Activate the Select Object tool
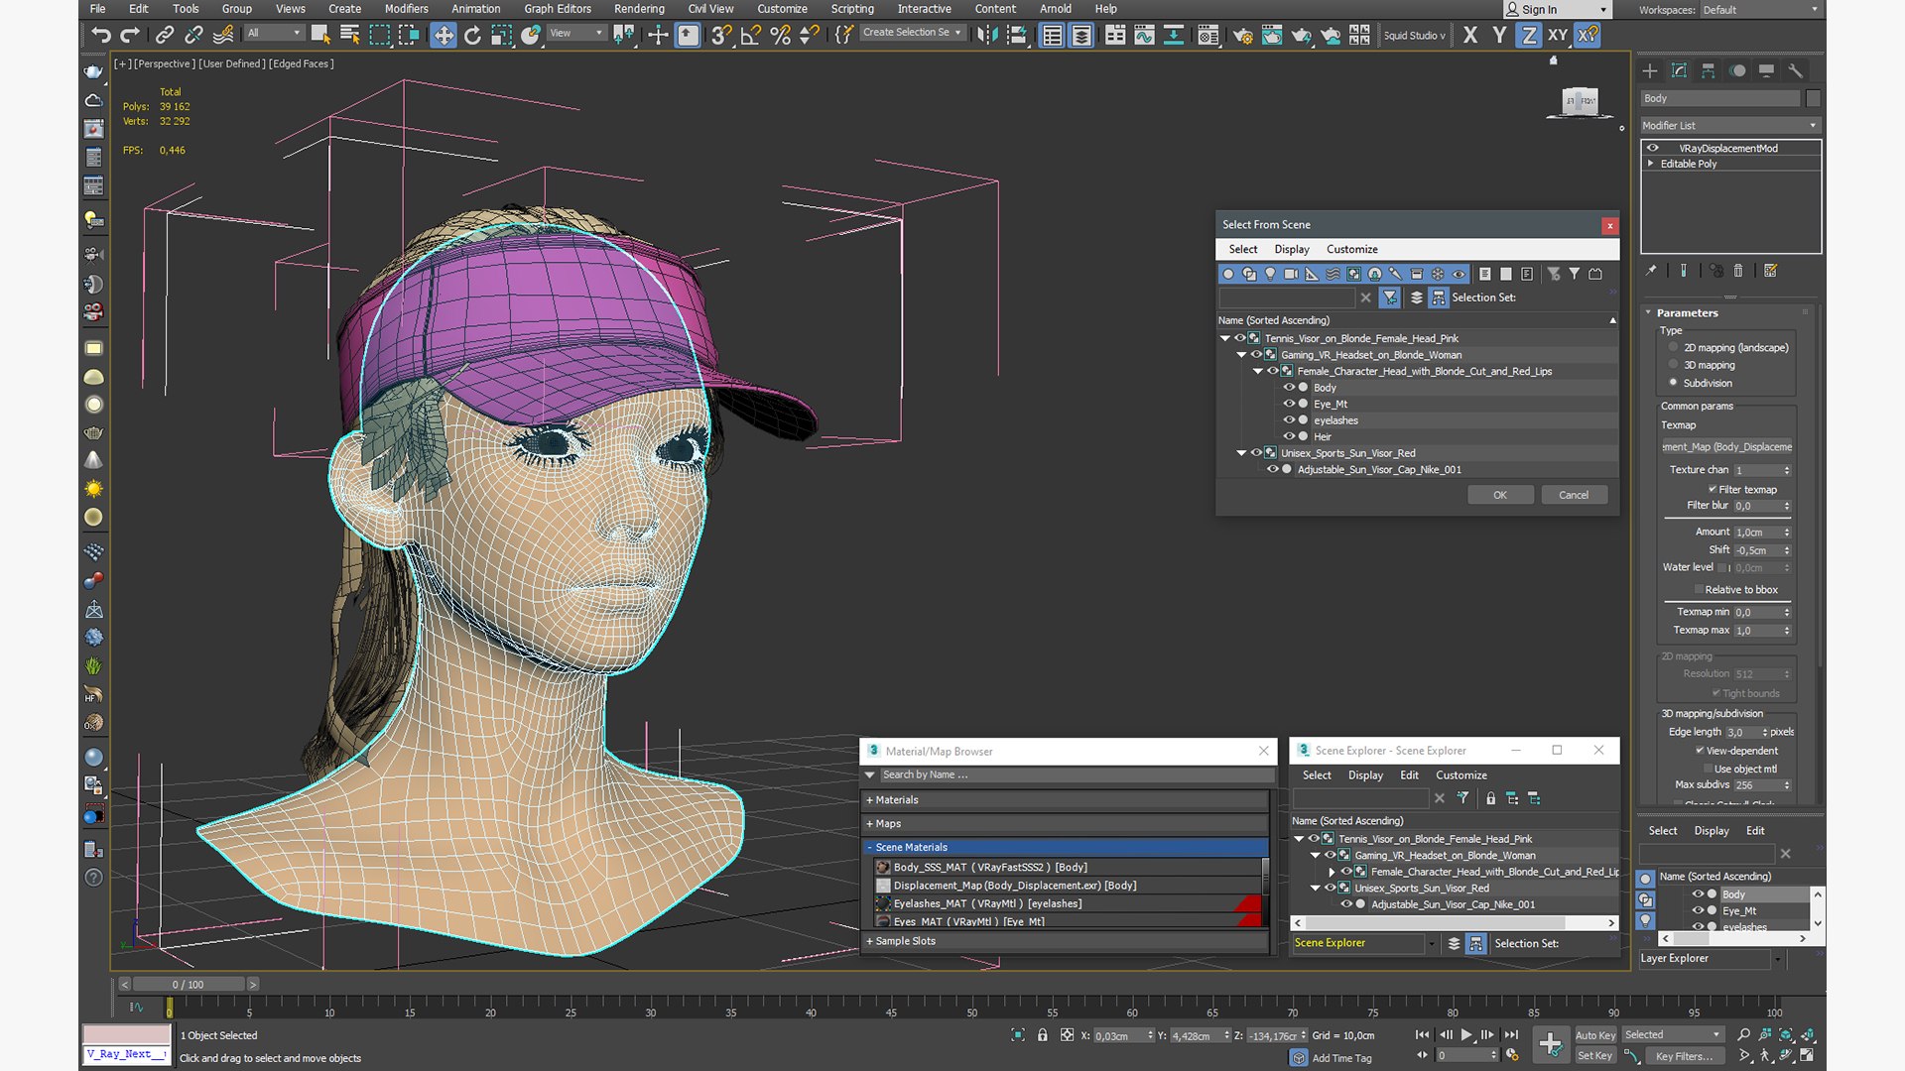1905x1071 pixels. click(320, 35)
